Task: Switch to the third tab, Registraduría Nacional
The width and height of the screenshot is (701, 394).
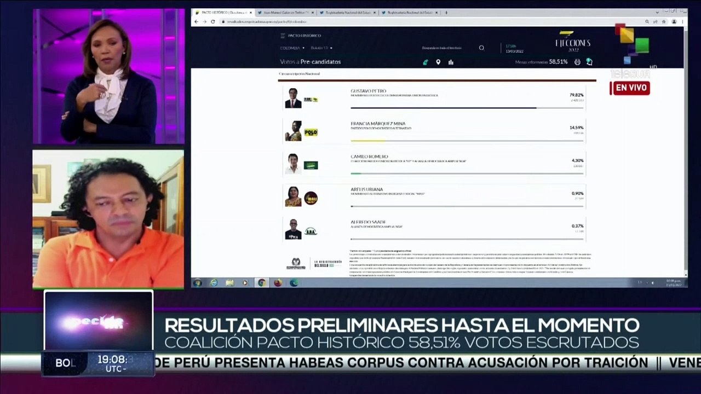Action: pos(348,13)
